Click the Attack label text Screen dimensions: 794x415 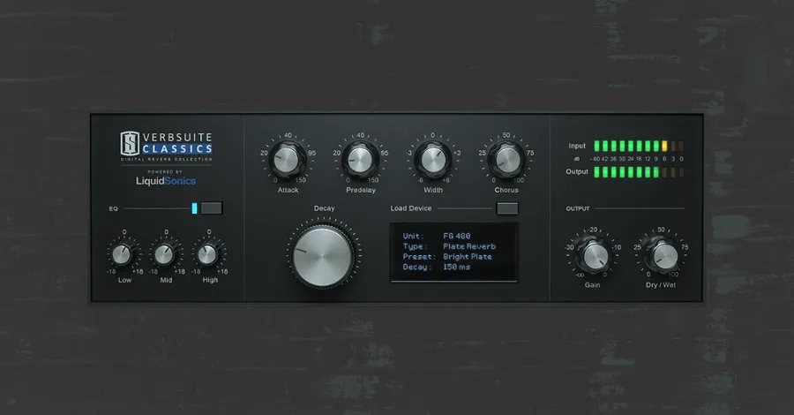pos(288,190)
